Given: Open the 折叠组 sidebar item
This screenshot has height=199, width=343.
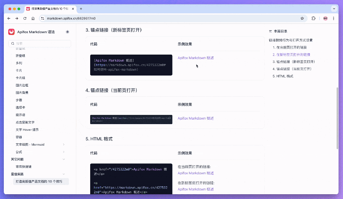Looking at the screenshot, I should [x=20, y=56].
